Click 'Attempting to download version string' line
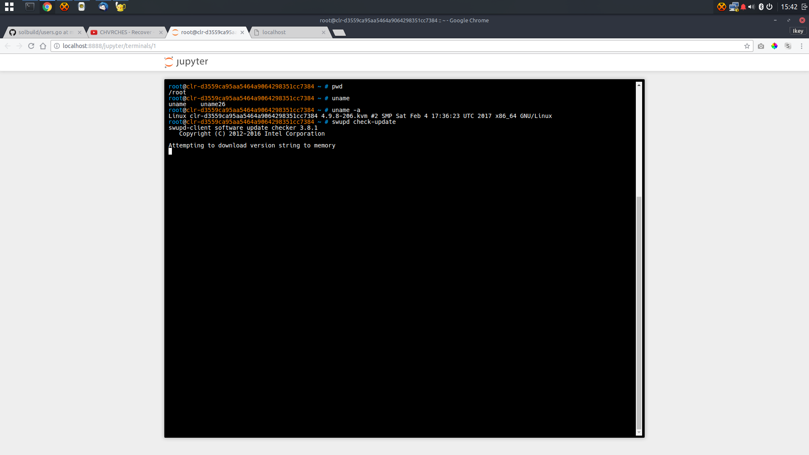This screenshot has height=455, width=809. 252,145
